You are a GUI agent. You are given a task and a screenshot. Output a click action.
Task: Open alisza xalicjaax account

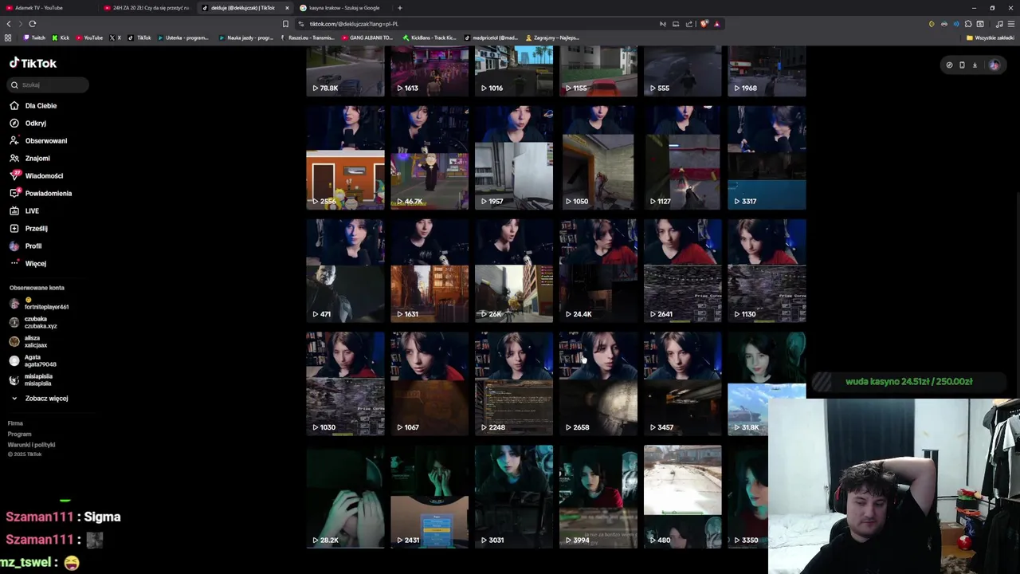tap(28, 341)
